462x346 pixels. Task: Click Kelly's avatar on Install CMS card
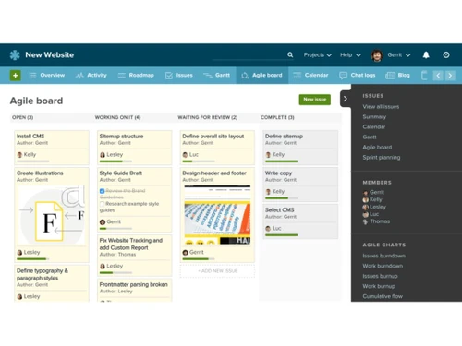point(19,155)
